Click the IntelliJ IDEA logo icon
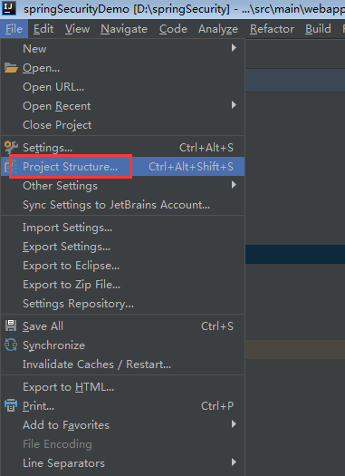The width and height of the screenshot is (345, 476). click(9, 8)
